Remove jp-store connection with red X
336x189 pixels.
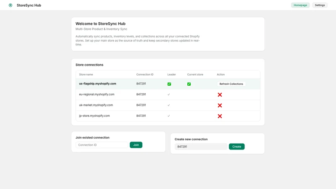[x=220, y=116]
